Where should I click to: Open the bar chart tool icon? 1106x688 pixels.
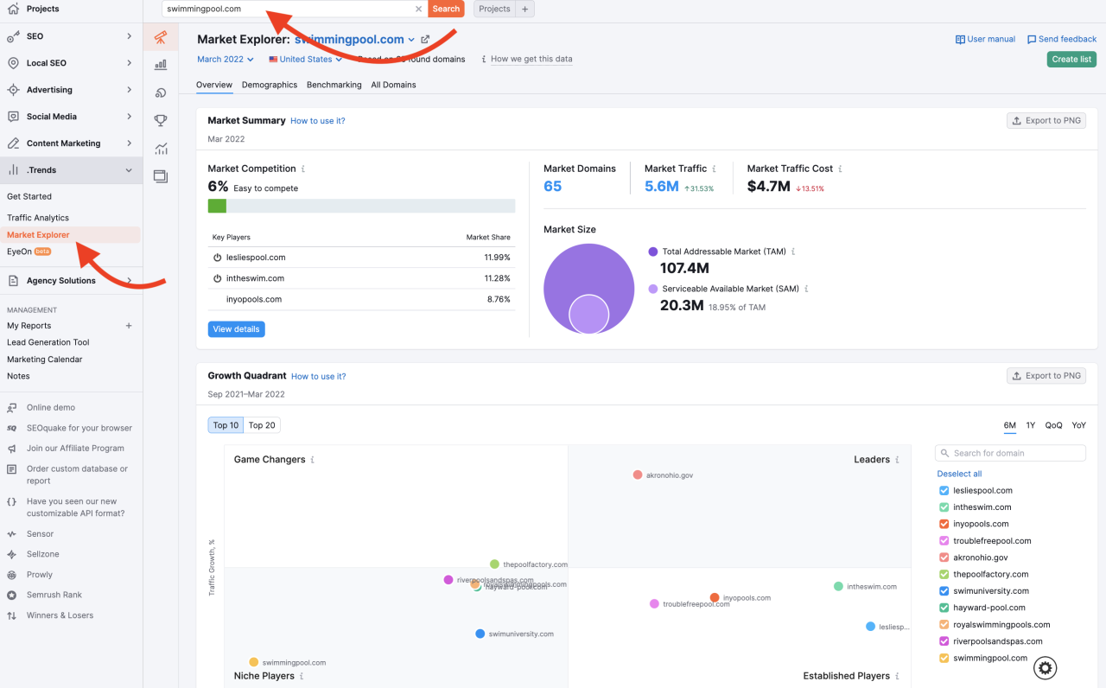(x=161, y=65)
